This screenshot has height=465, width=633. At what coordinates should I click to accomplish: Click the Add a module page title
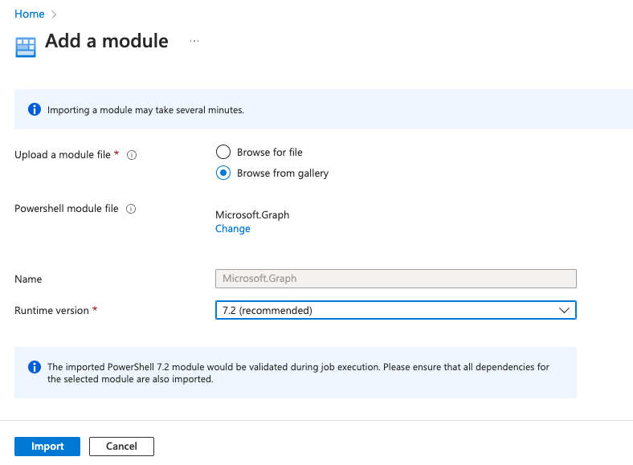tap(107, 41)
